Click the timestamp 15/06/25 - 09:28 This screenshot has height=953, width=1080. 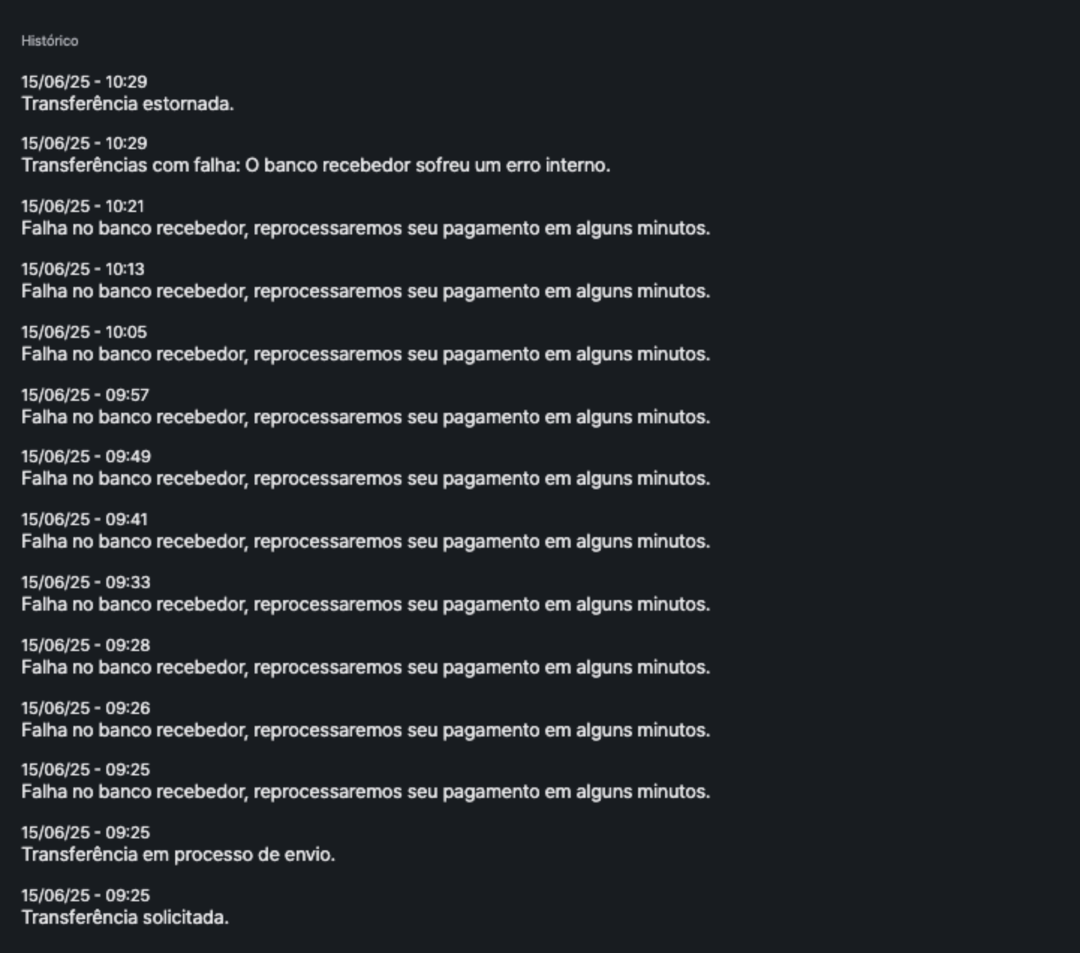click(85, 645)
